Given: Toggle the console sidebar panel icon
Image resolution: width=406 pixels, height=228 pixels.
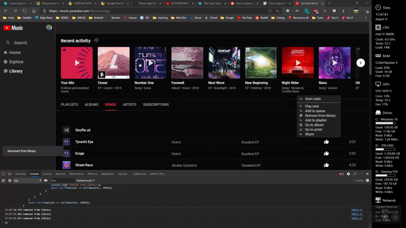Looking at the screenshot, I should 3,181.
